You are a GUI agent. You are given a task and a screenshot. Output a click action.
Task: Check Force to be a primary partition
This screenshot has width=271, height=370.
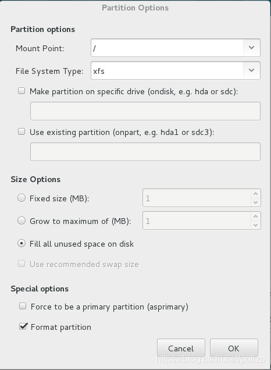pyautogui.click(x=23, y=306)
